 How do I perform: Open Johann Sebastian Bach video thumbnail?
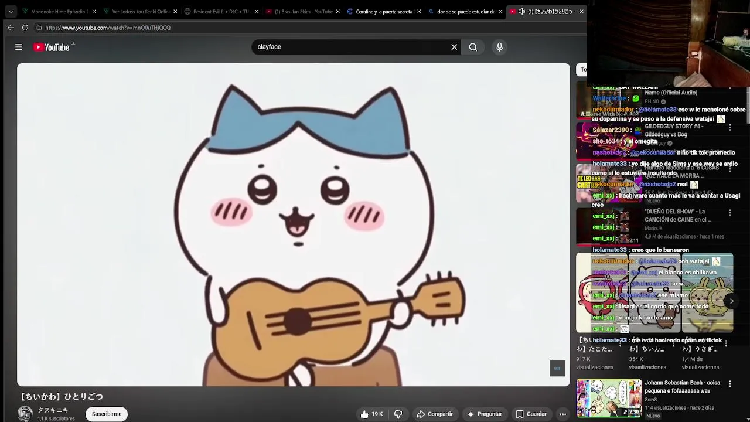coord(608,398)
